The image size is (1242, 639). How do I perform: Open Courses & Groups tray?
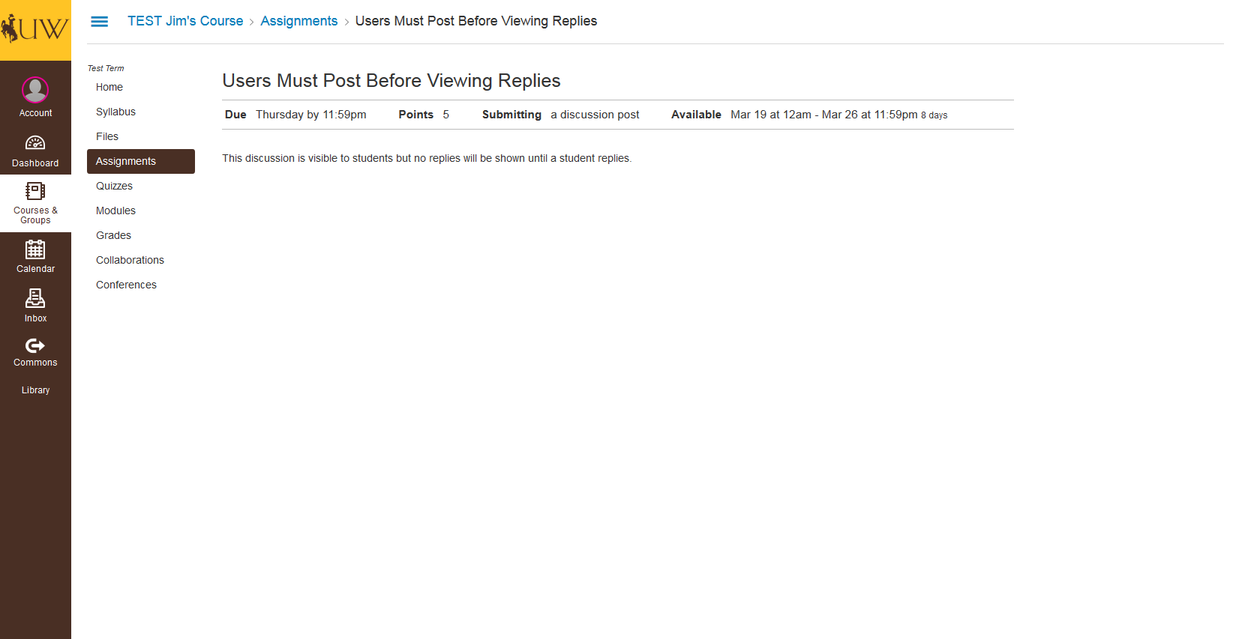35,203
